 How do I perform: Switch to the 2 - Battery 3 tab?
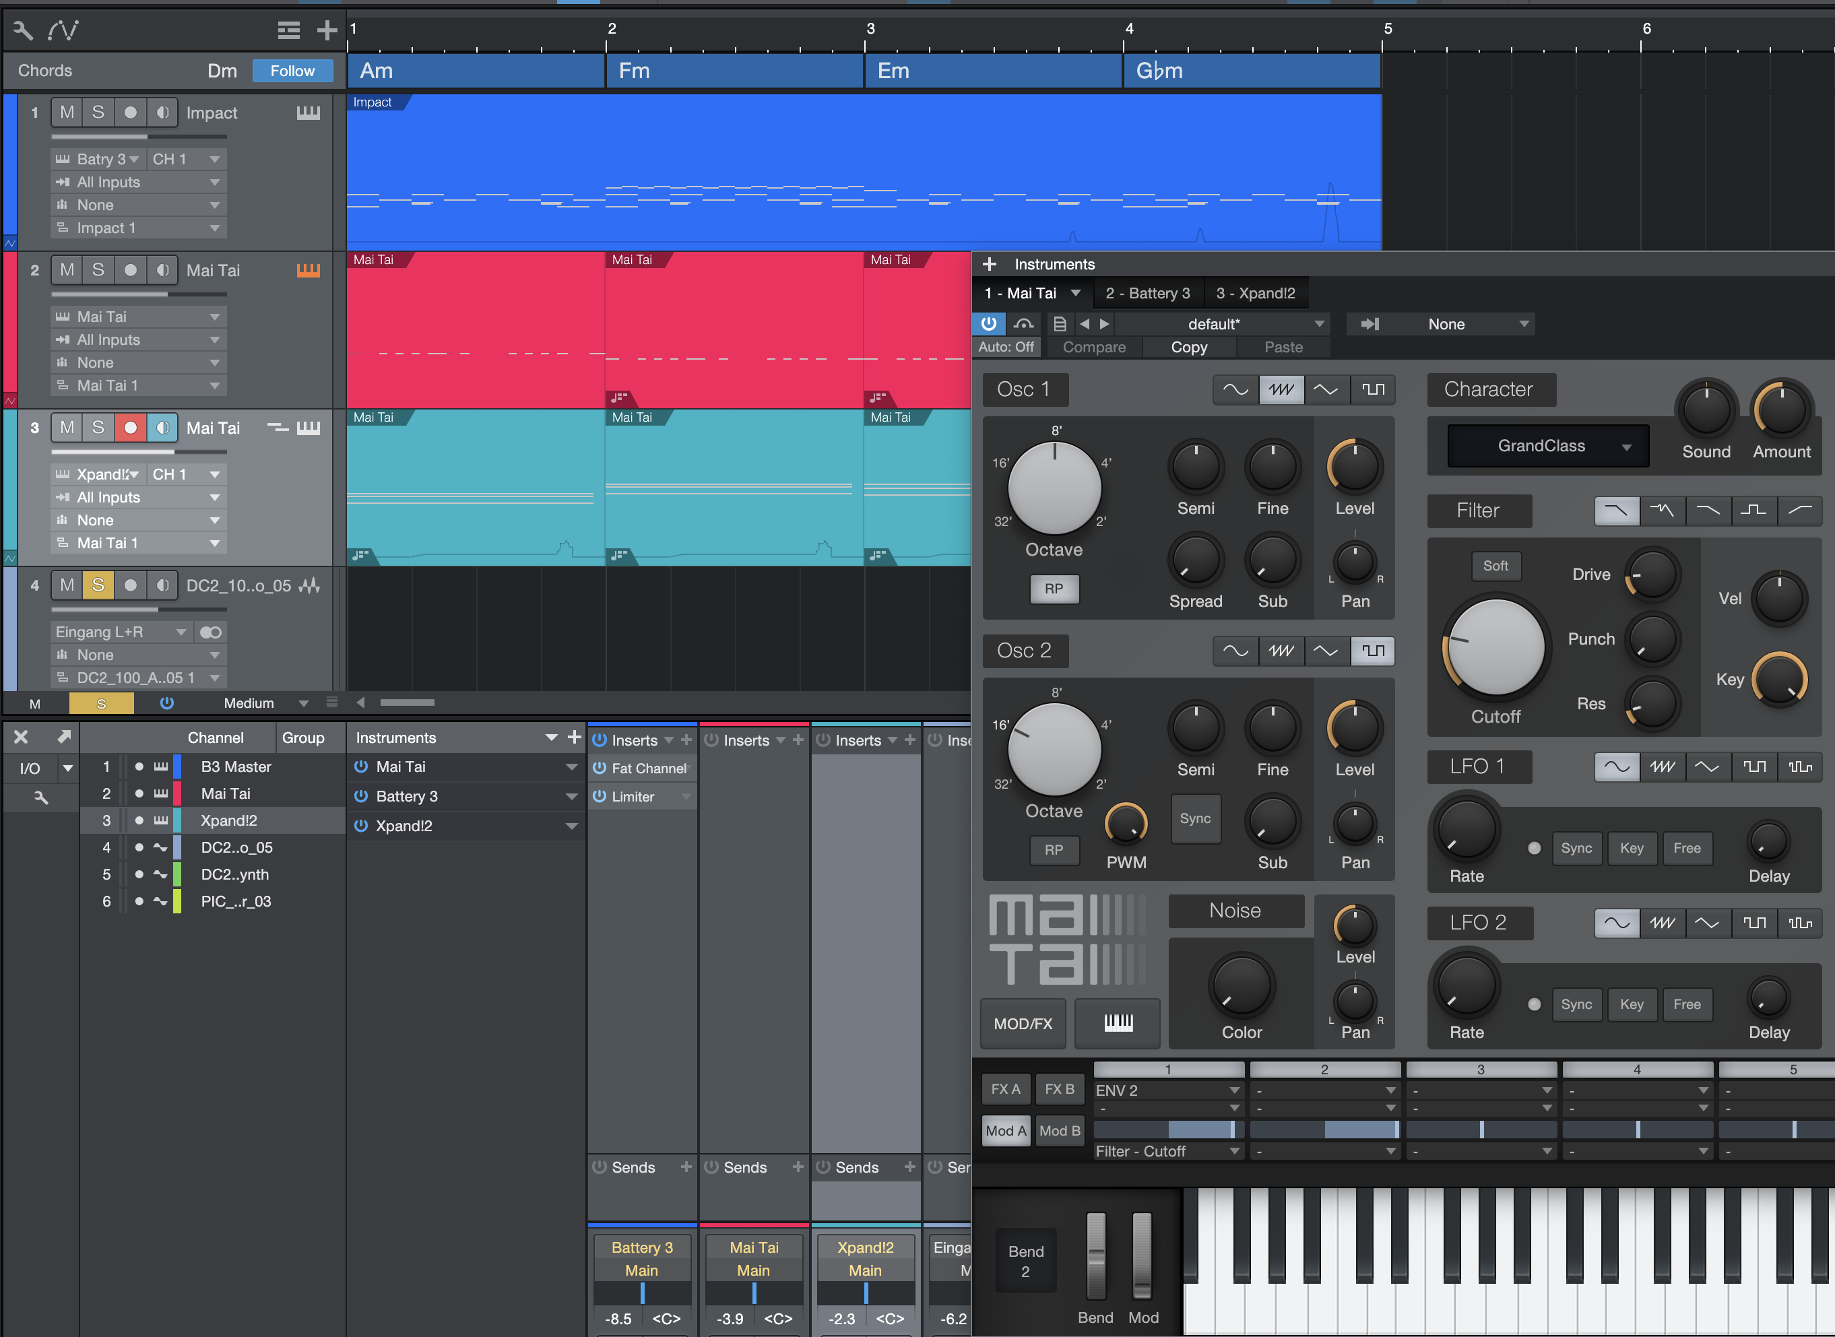(1147, 293)
